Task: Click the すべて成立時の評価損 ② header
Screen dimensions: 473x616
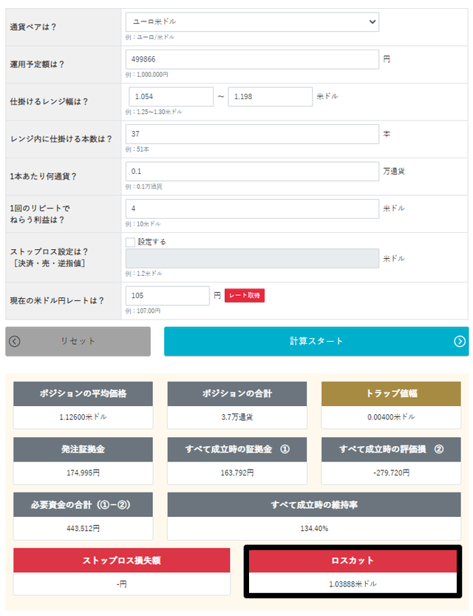Action: (391, 450)
